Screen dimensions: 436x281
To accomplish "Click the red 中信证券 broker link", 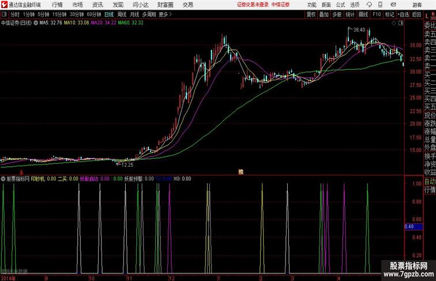I will [x=280, y=5].
